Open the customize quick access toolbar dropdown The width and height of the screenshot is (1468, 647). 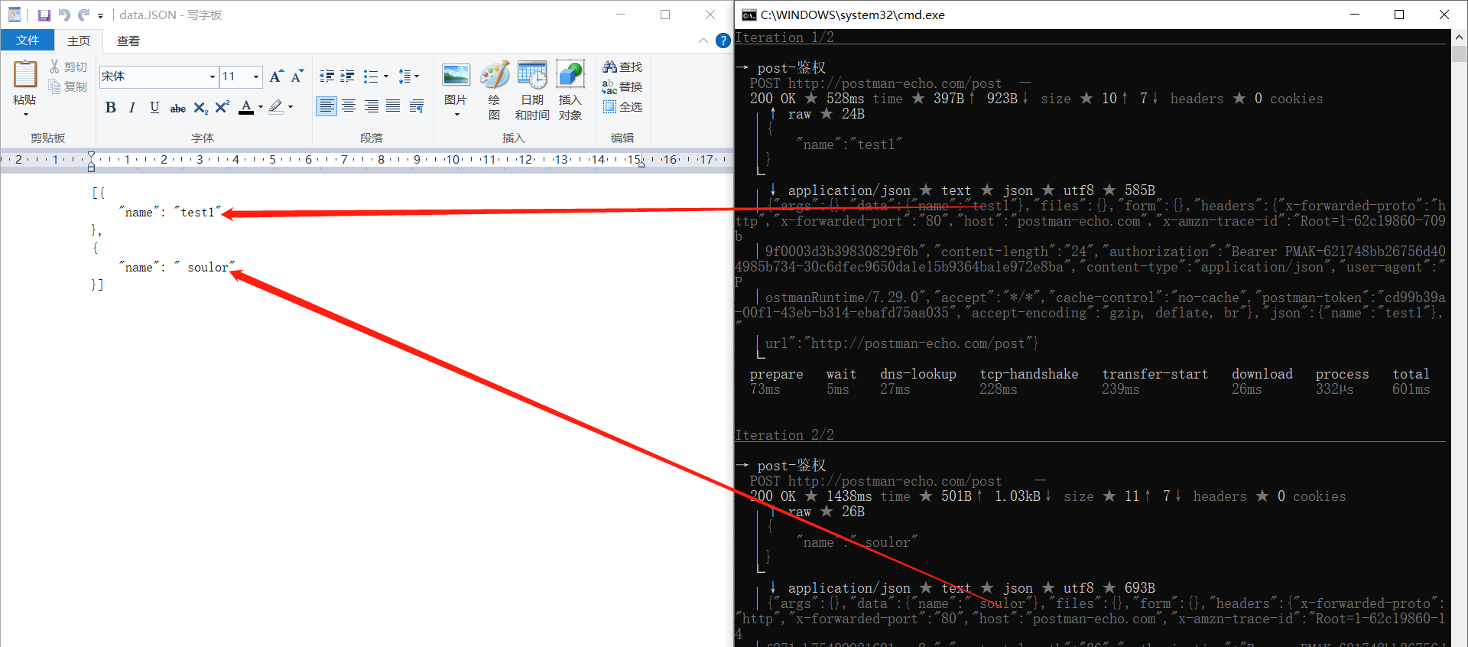coord(100,15)
